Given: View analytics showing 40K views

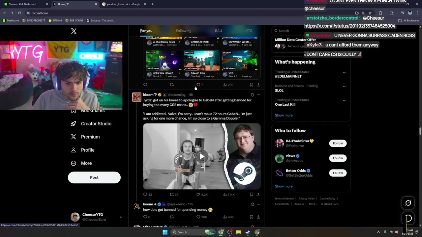Looking at the screenshot, I should [x=228, y=217].
